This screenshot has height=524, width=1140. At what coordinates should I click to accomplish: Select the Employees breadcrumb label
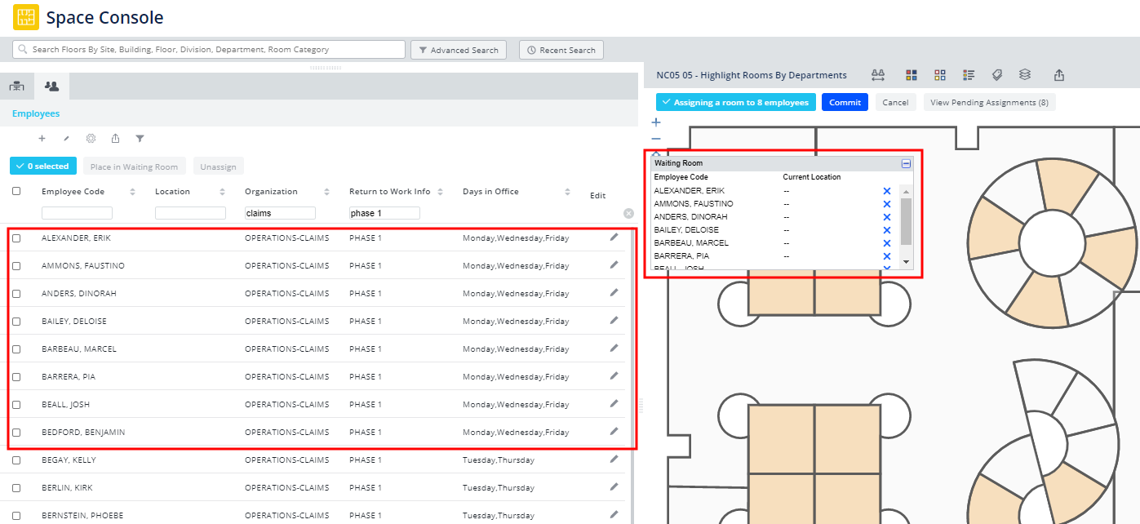click(35, 113)
